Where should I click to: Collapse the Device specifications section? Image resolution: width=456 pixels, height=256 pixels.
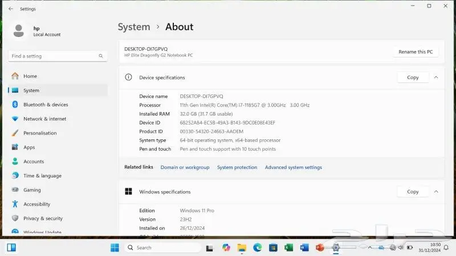436,77
